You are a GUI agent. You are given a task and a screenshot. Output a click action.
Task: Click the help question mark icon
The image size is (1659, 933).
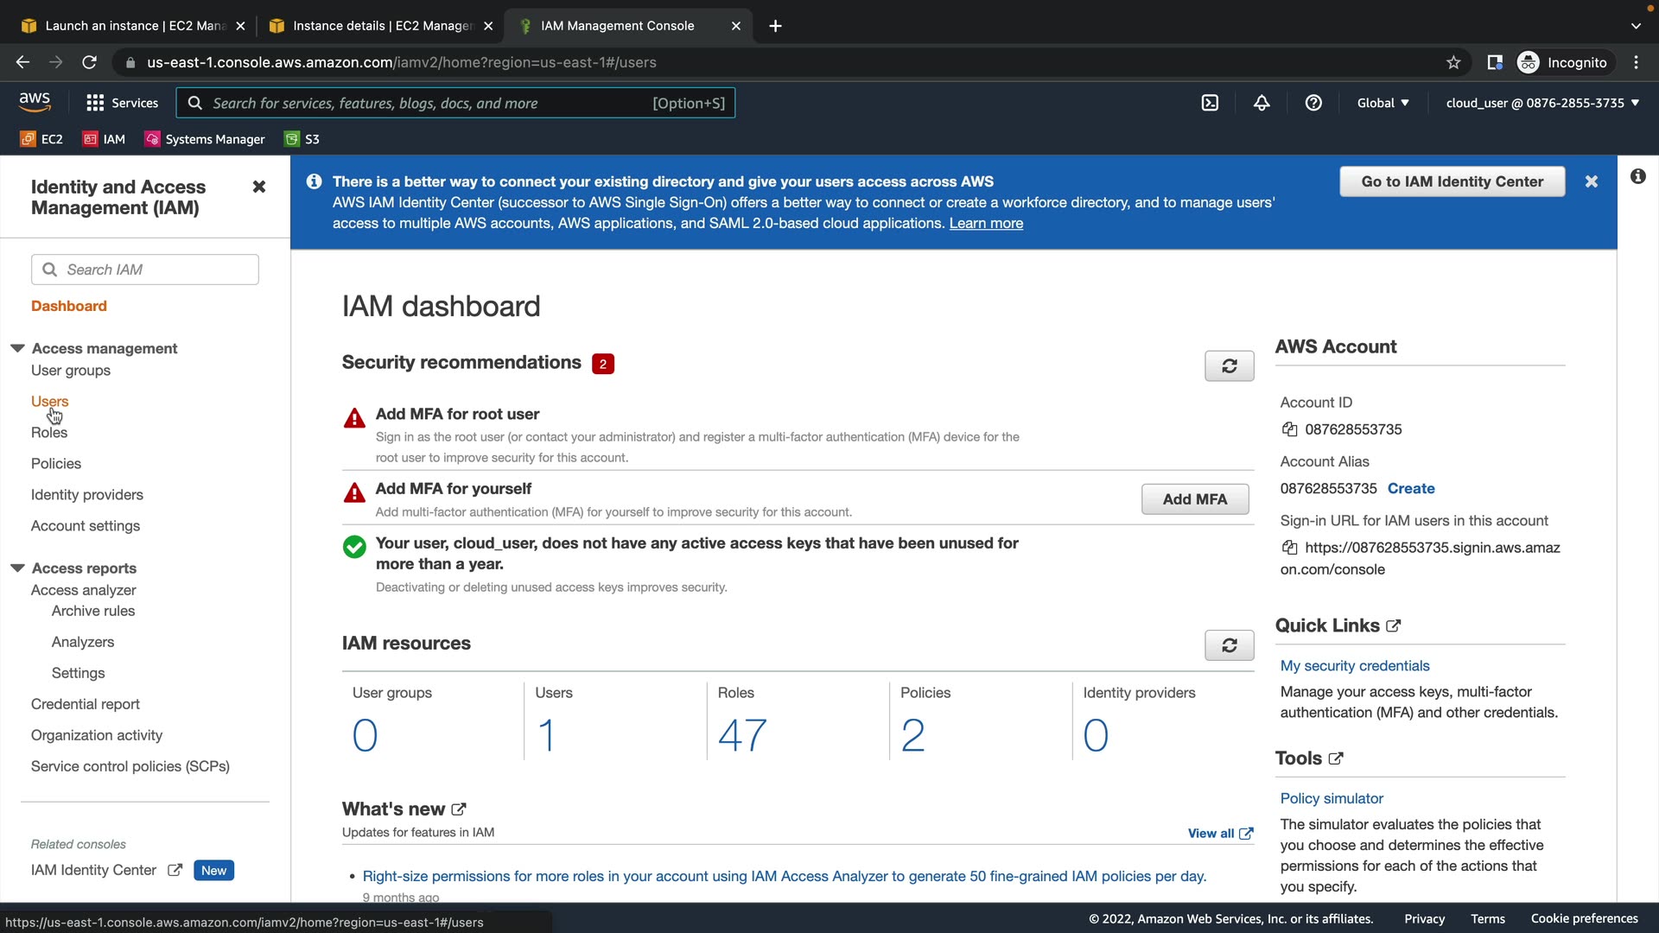coord(1313,103)
